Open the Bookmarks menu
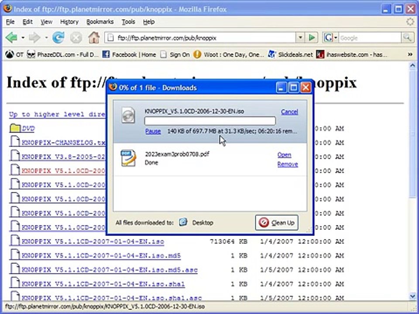 [100, 22]
